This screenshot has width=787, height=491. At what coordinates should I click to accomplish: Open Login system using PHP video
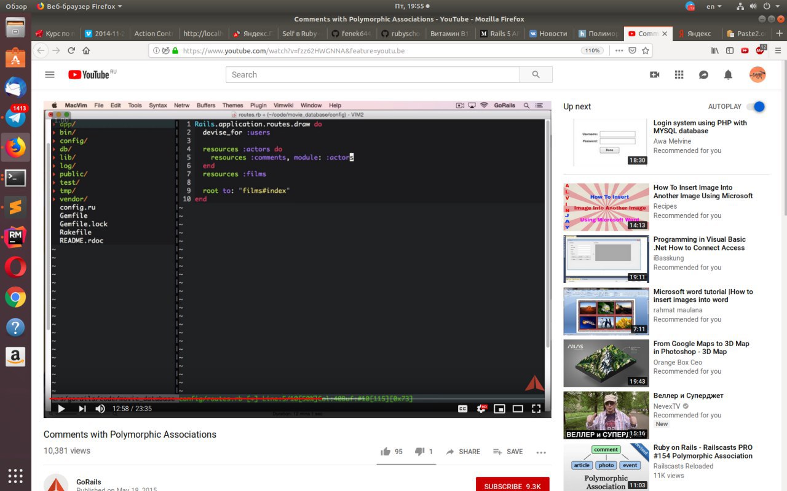coord(700,127)
